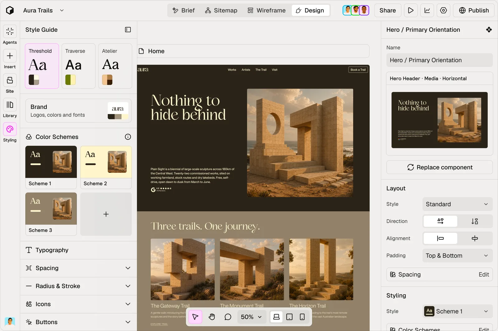The width and height of the screenshot is (498, 331).
Task: Select the hero heading on canvas
Action: (x=188, y=108)
